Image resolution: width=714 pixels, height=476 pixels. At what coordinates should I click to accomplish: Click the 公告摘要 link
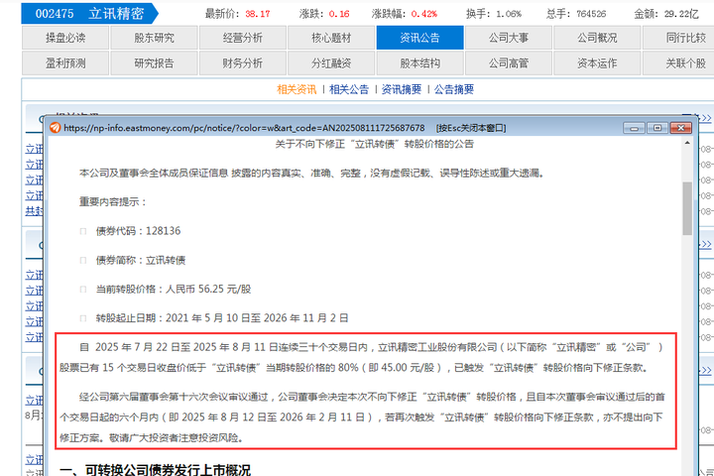point(454,89)
